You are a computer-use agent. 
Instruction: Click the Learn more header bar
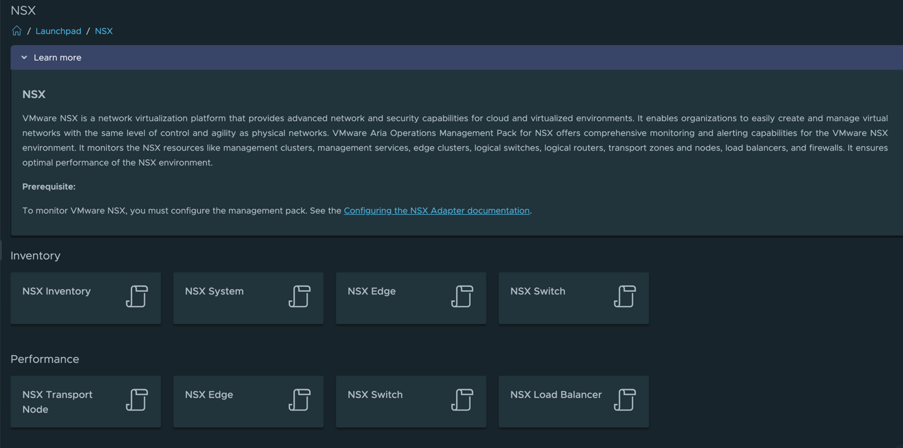[442, 58]
